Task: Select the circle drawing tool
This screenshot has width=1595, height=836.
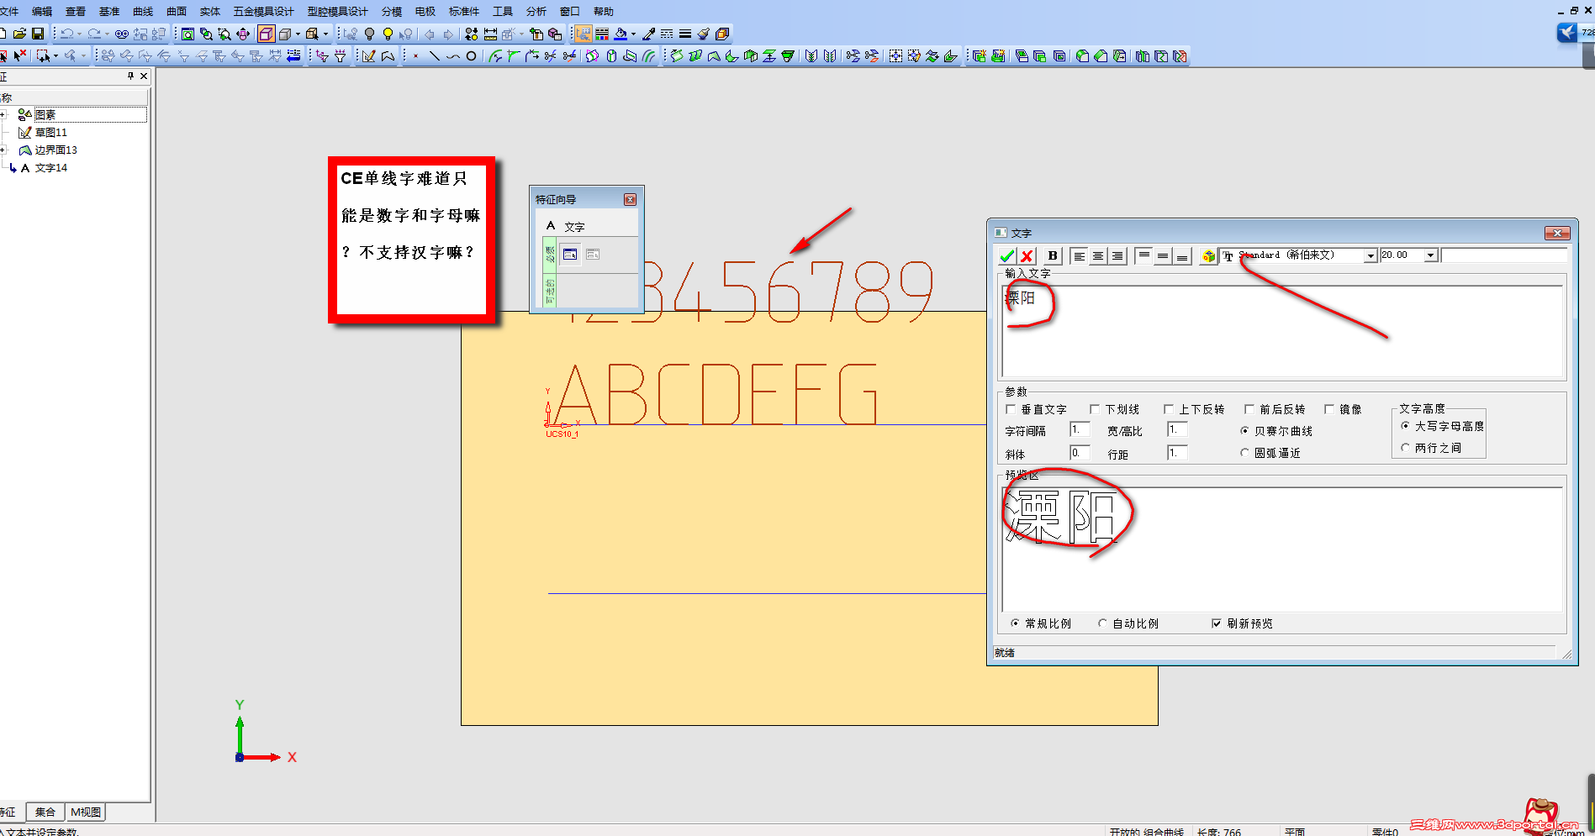Action: tap(471, 56)
